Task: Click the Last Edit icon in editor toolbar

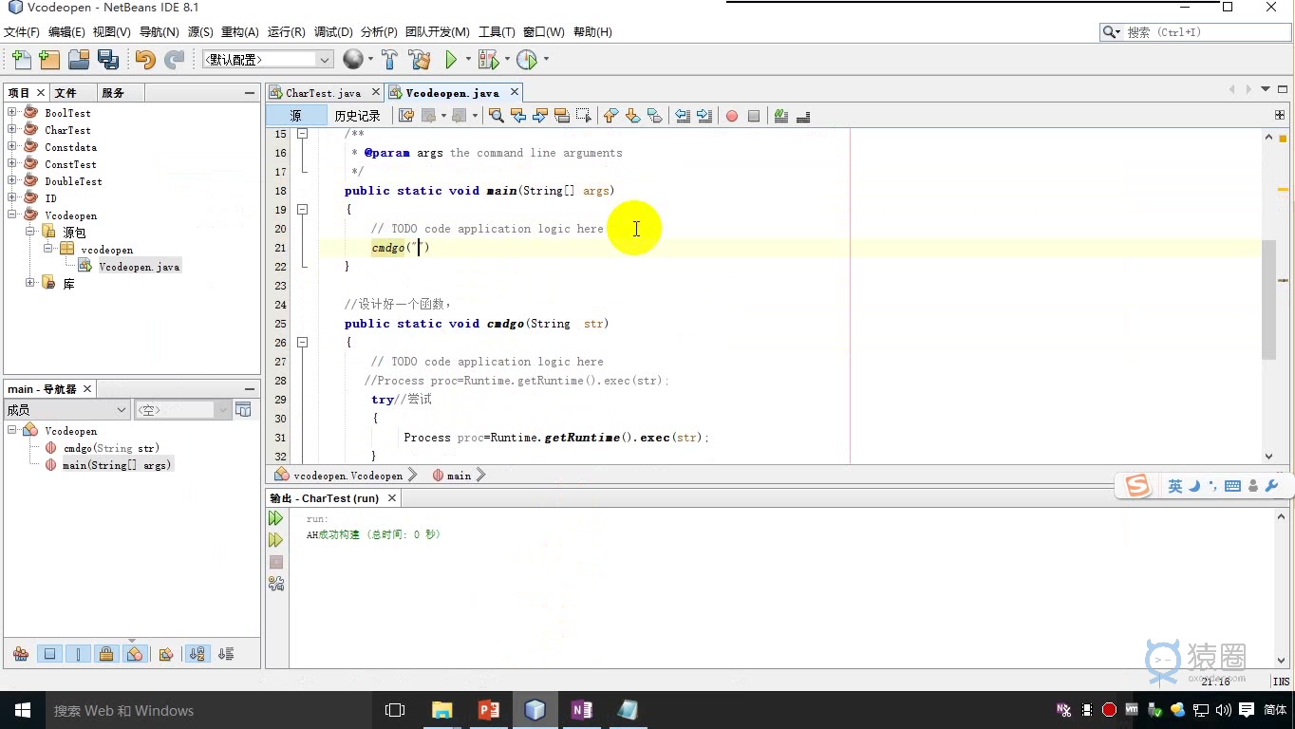Action: click(406, 116)
